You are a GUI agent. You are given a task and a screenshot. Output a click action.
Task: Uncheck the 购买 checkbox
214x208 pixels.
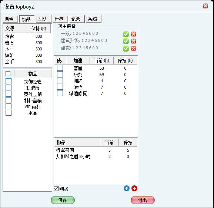[x=56, y=189]
